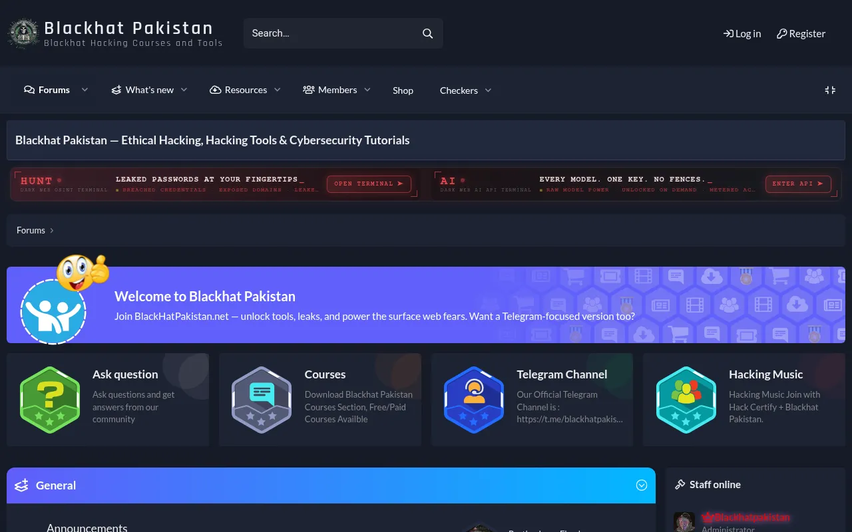Click the welcome banner people icon

[53, 311]
